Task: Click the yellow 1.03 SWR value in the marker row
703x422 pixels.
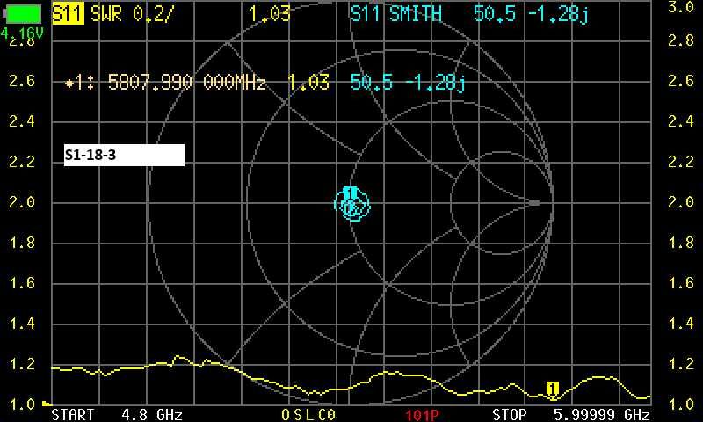Action: click(308, 83)
